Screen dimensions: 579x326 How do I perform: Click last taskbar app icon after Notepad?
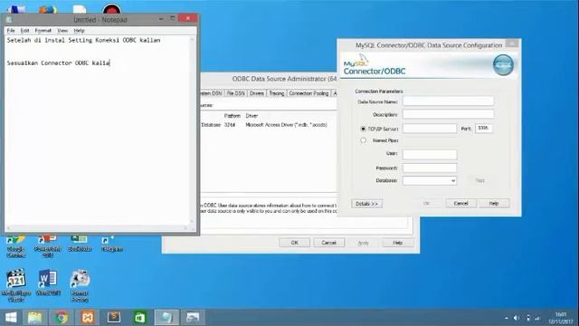tap(193, 317)
